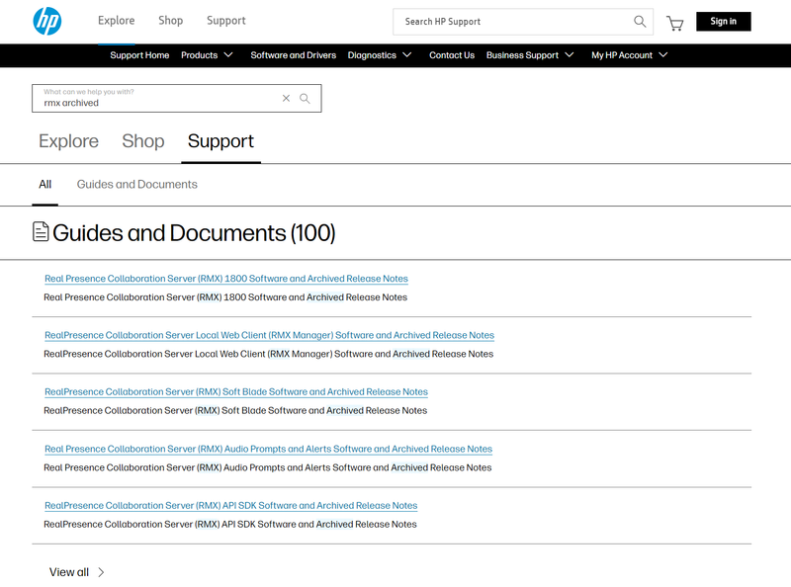Open RMX 1800 Software and Archived Release Notes
The width and height of the screenshot is (791, 587).
click(225, 278)
